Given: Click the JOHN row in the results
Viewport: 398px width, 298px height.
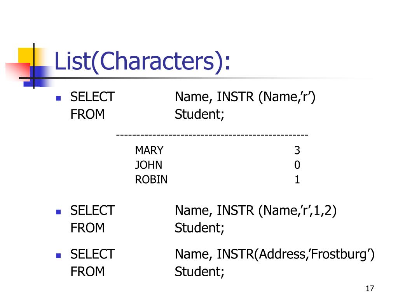Looking at the screenshot, I should point(217,165).
